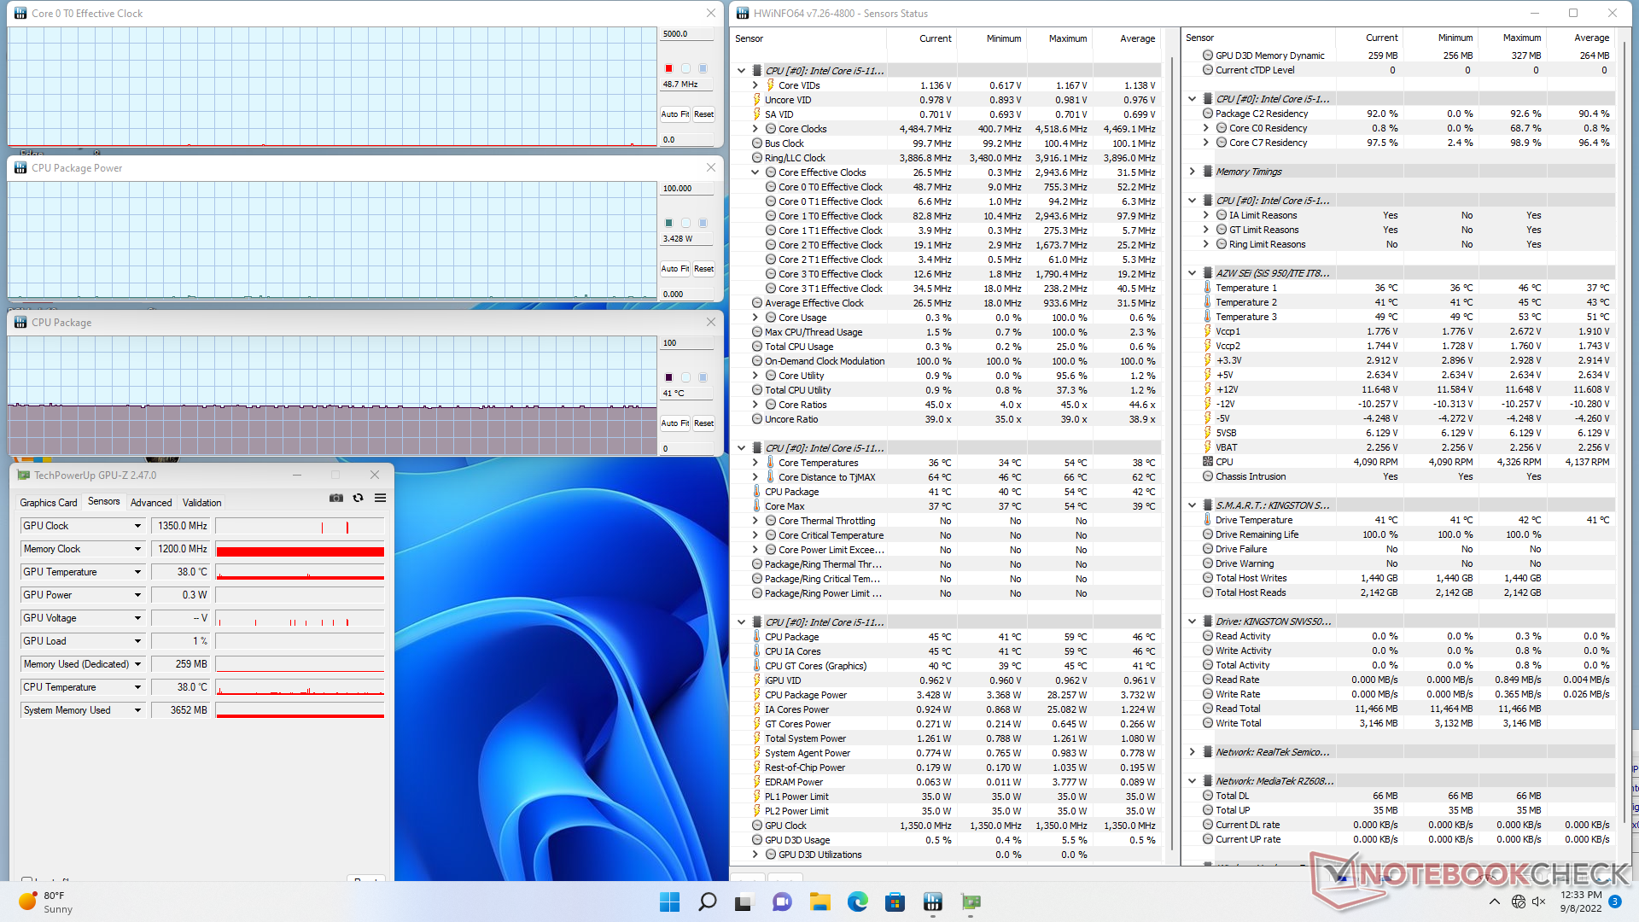Click Auto Fit in CPU Package Power graph
The width and height of the screenshot is (1639, 922).
click(674, 269)
